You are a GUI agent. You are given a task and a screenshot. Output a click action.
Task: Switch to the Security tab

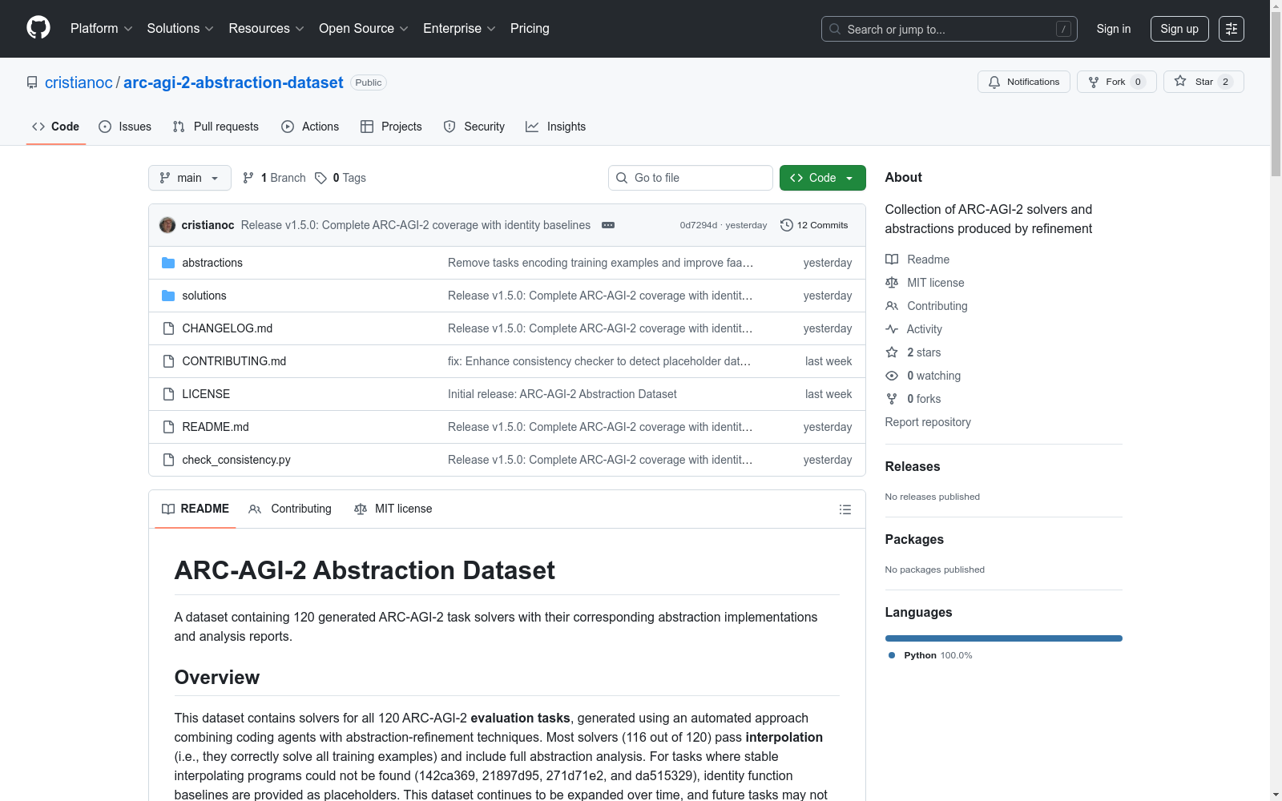[x=474, y=127]
